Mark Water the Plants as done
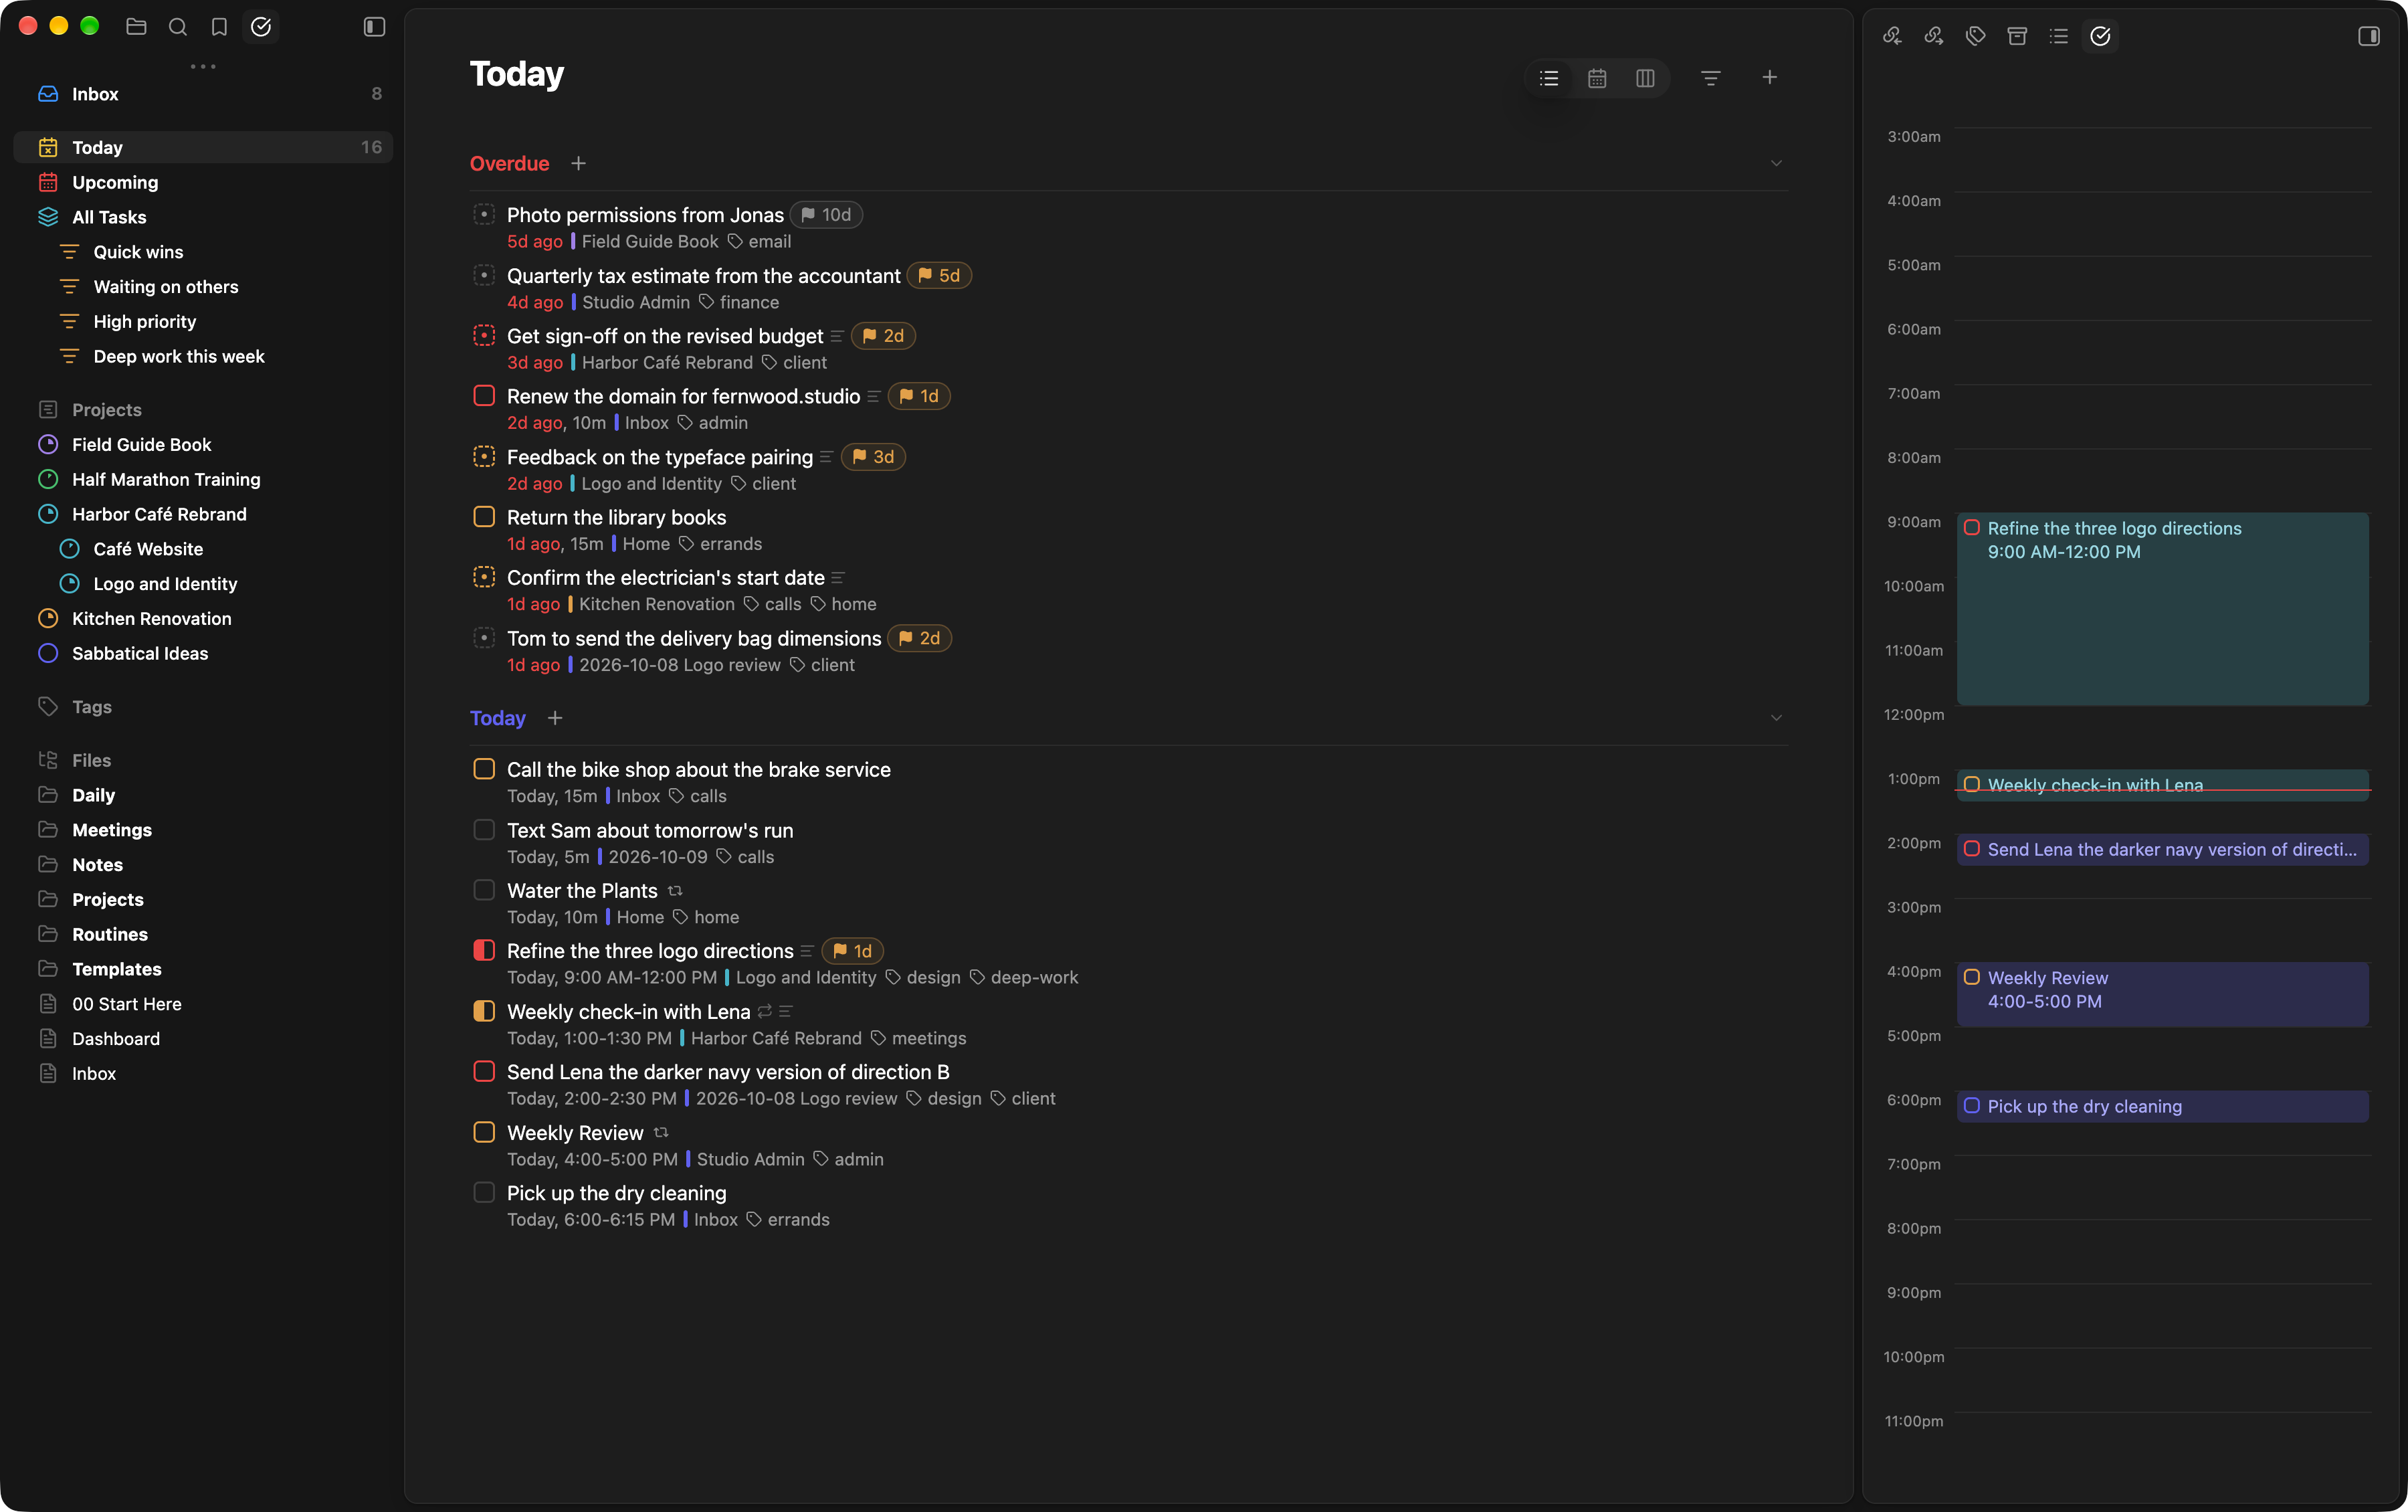2408x1512 pixels. click(484, 890)
